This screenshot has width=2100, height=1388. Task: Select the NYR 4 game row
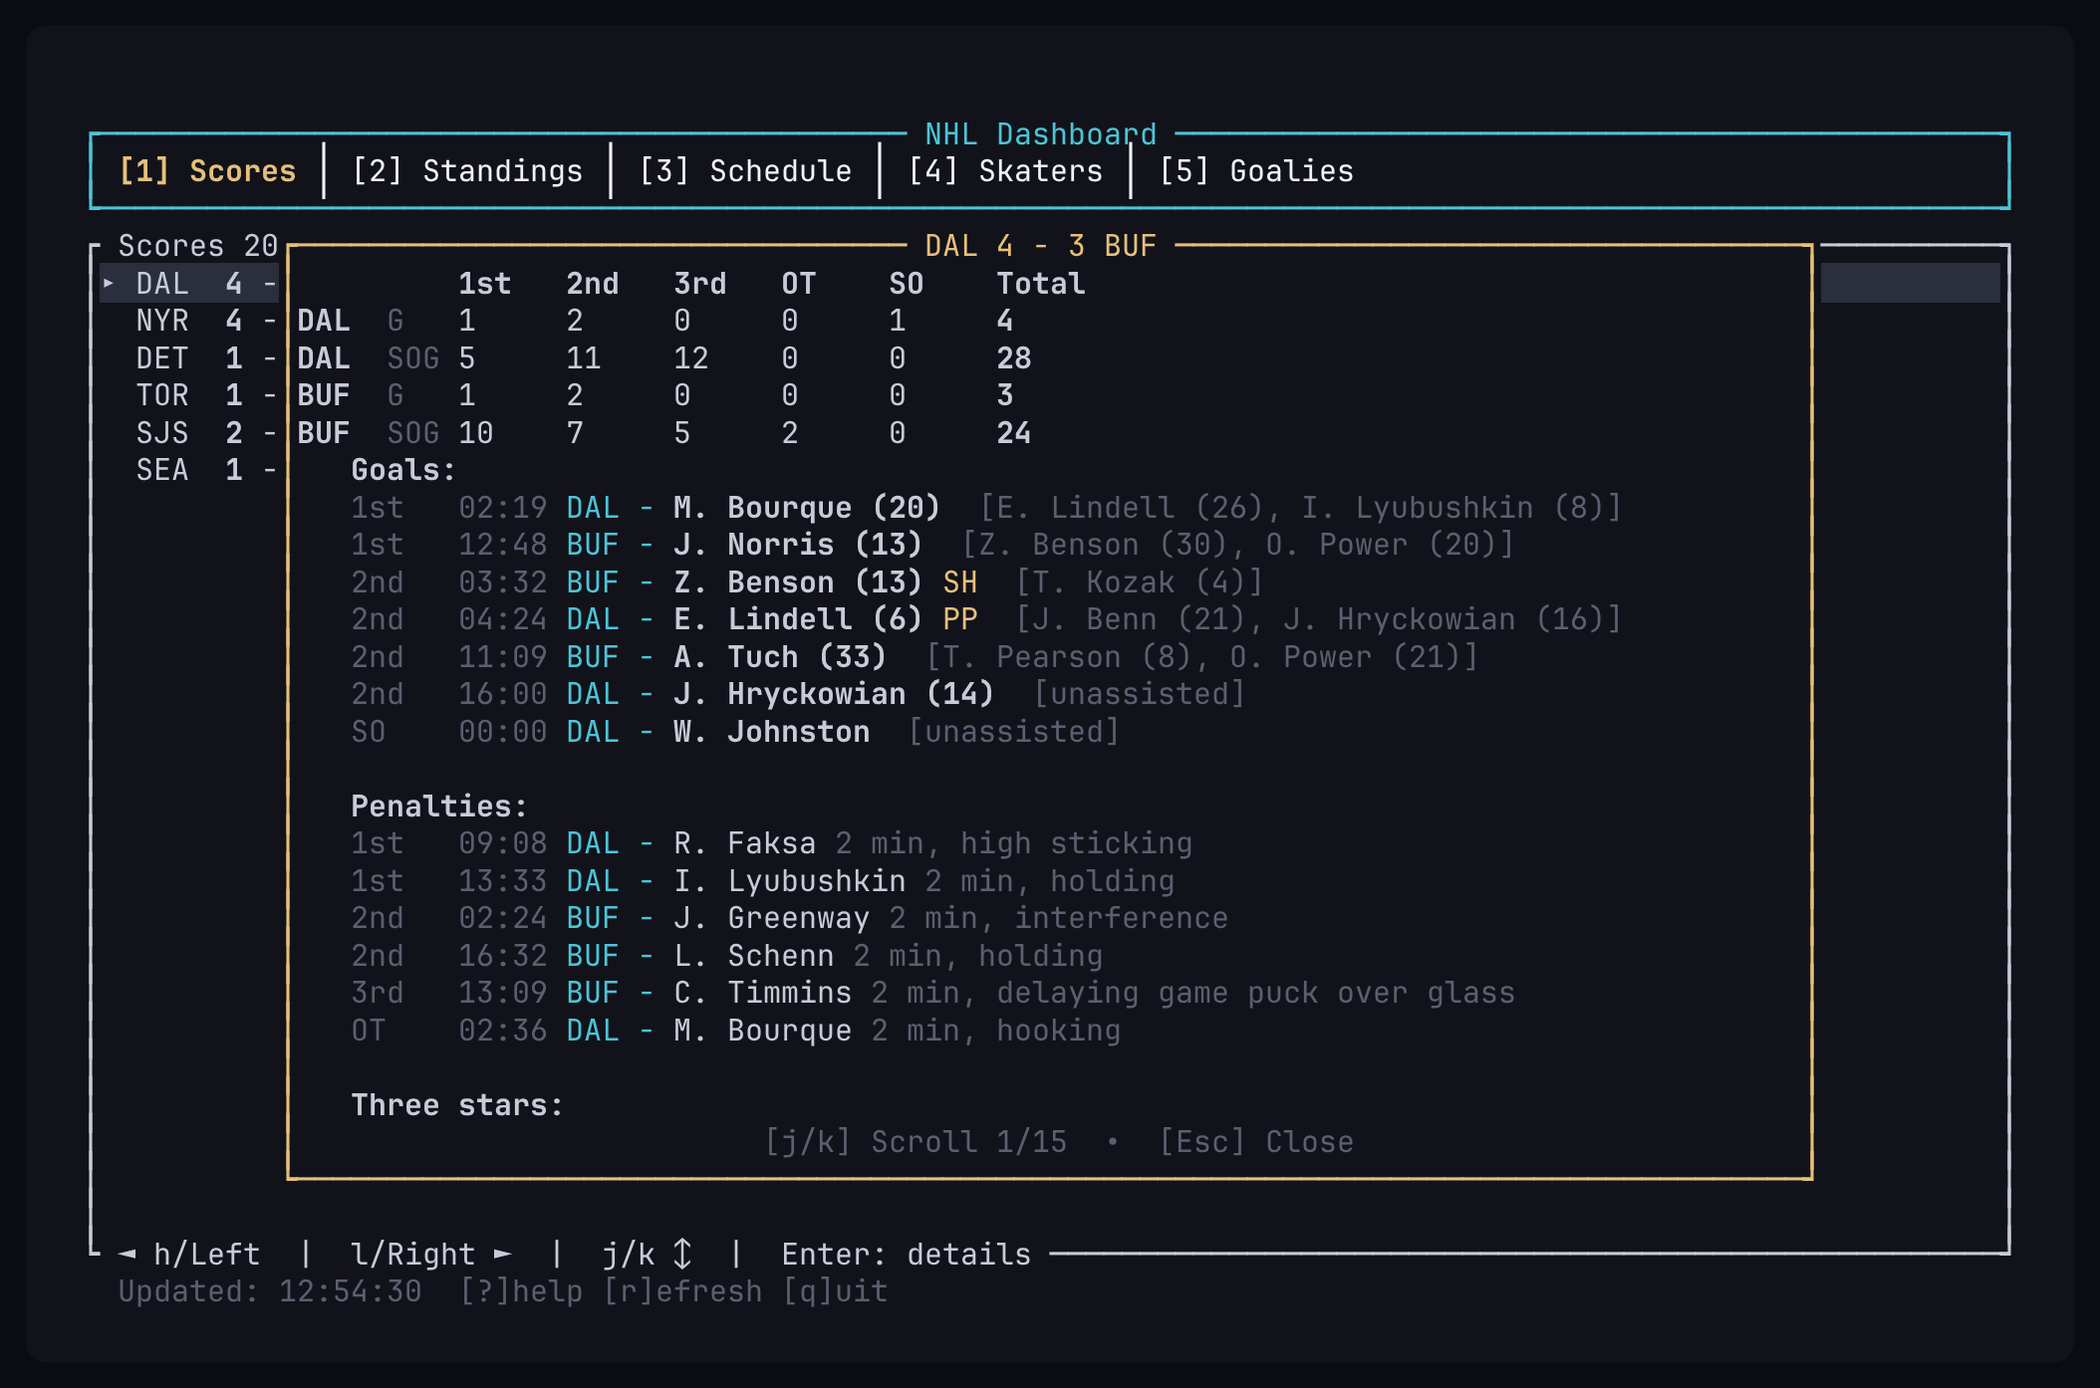pyautogui.click(x=189, y=321)
